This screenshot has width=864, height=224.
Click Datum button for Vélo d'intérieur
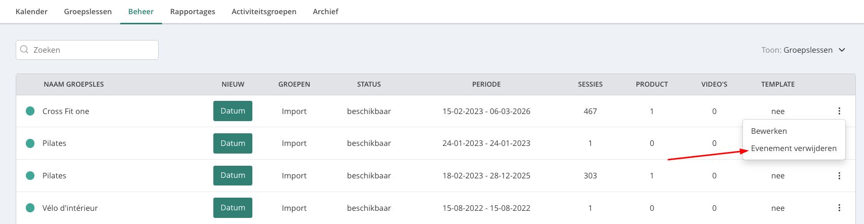coord(233,208)
